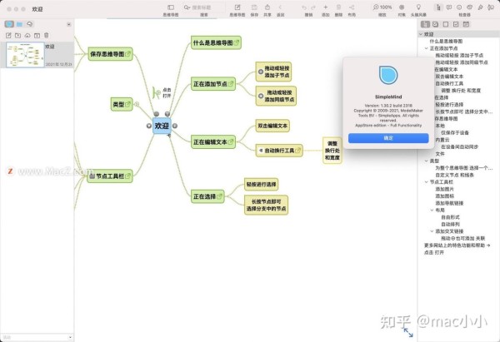Click new mind map icon in sidebar
The width and height of the screenshot is (500, 342).
click(x=8, y=35)
